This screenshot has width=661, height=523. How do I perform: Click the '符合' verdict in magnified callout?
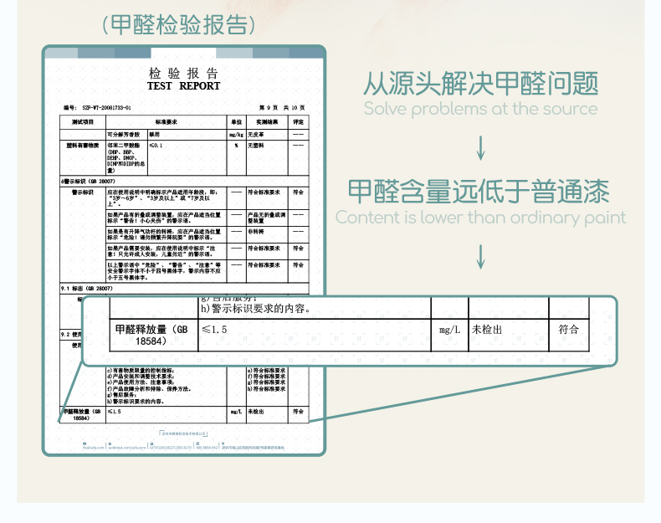[x=569, y=330]
